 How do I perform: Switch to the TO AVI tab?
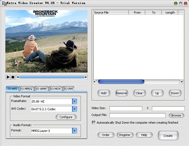coord(12,89)
